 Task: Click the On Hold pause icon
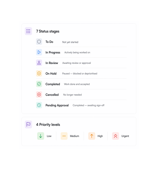coord(39,73)
